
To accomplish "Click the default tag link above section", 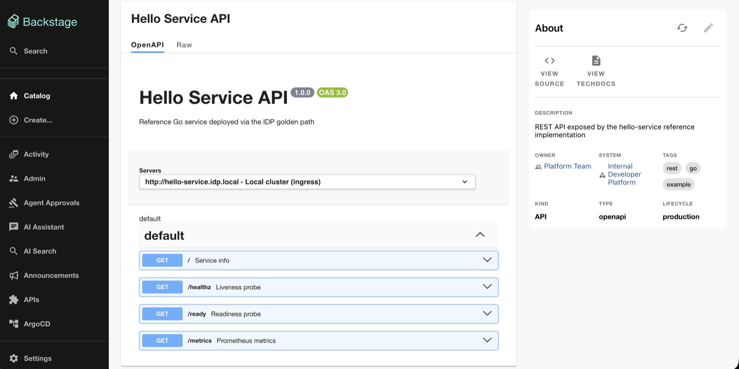I will tap(150, 219).
